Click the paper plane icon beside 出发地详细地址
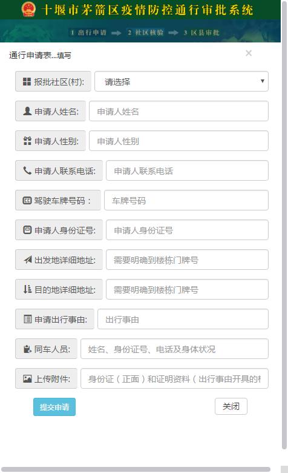The height and width of the screenshot is (473, 288). click(28, 260)
